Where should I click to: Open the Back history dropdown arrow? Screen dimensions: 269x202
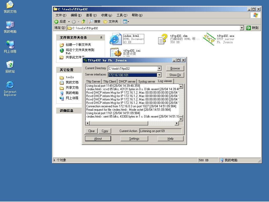[x=69, y=22]
